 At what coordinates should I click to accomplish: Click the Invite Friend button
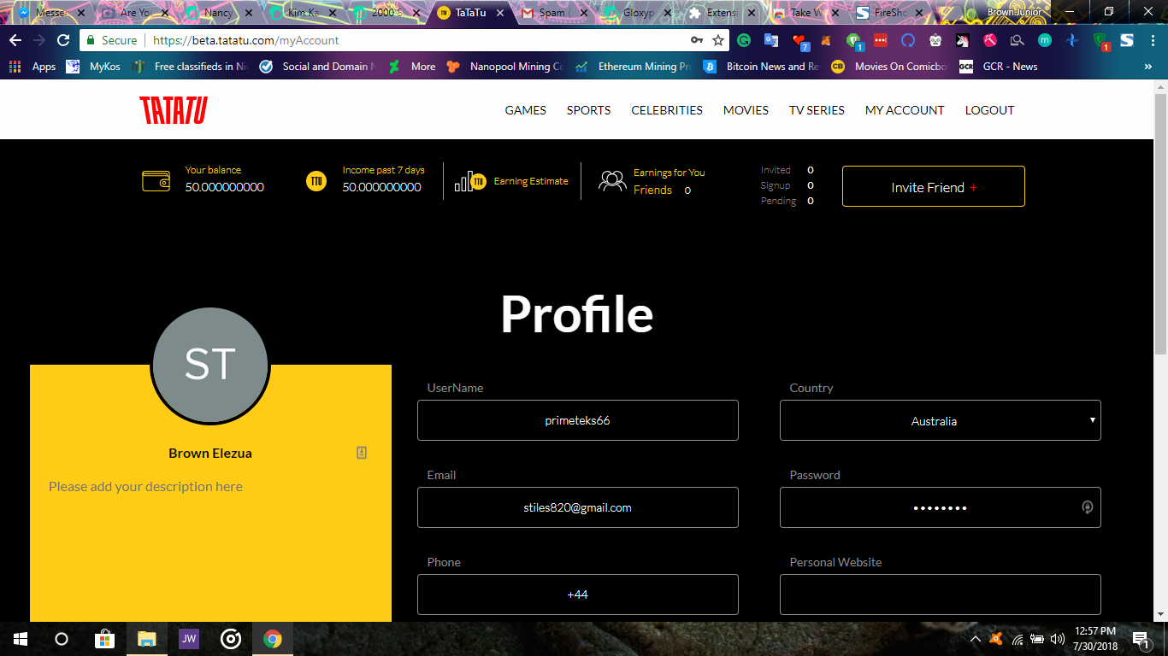[933, 186]
